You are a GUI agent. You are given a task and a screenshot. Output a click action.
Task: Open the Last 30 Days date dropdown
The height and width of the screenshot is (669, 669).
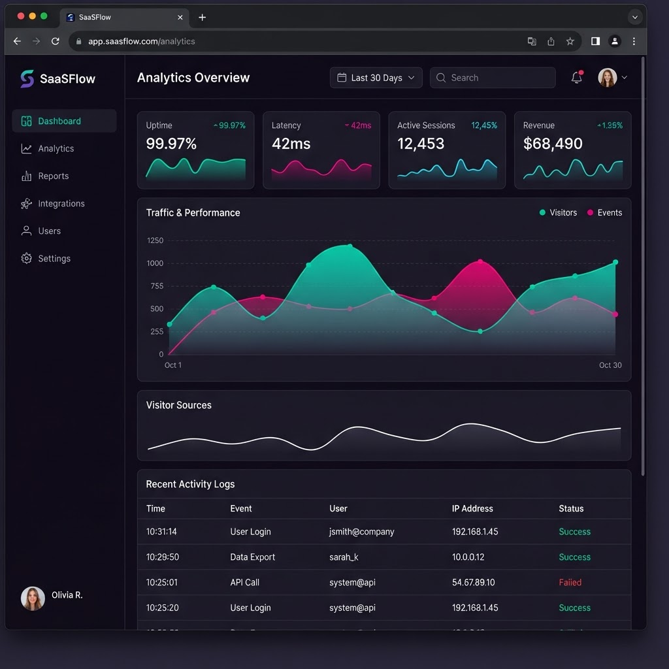point(376,78)
